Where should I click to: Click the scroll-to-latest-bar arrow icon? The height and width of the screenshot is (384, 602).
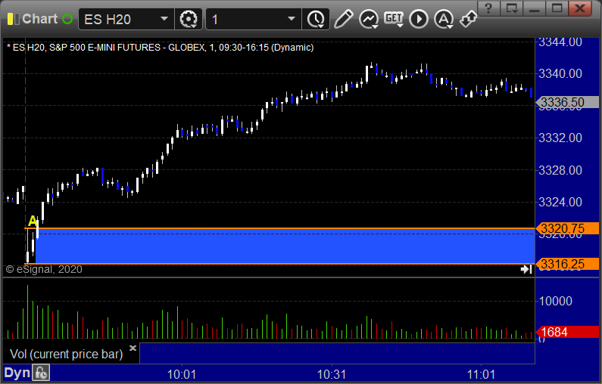[526, 269]
